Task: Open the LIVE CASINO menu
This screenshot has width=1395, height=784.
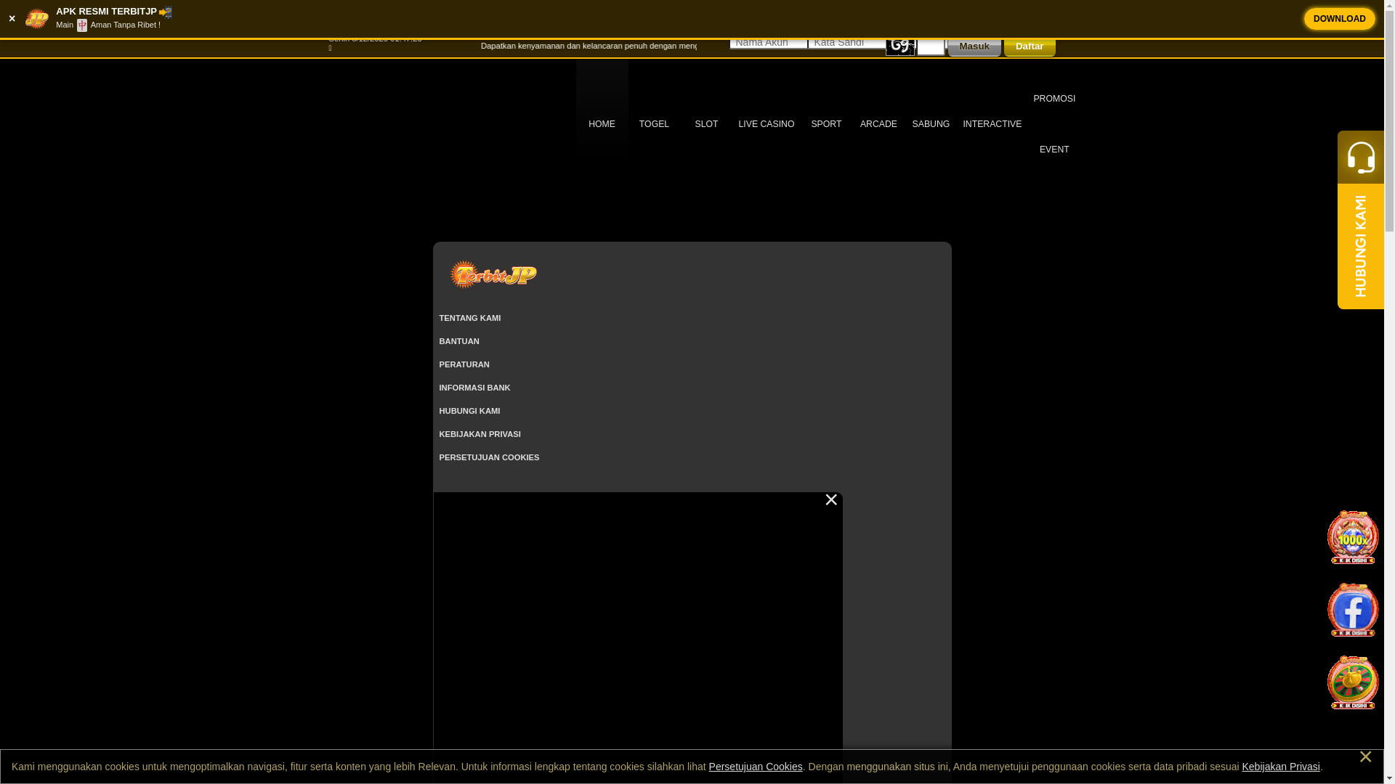Action: [766, 124]
